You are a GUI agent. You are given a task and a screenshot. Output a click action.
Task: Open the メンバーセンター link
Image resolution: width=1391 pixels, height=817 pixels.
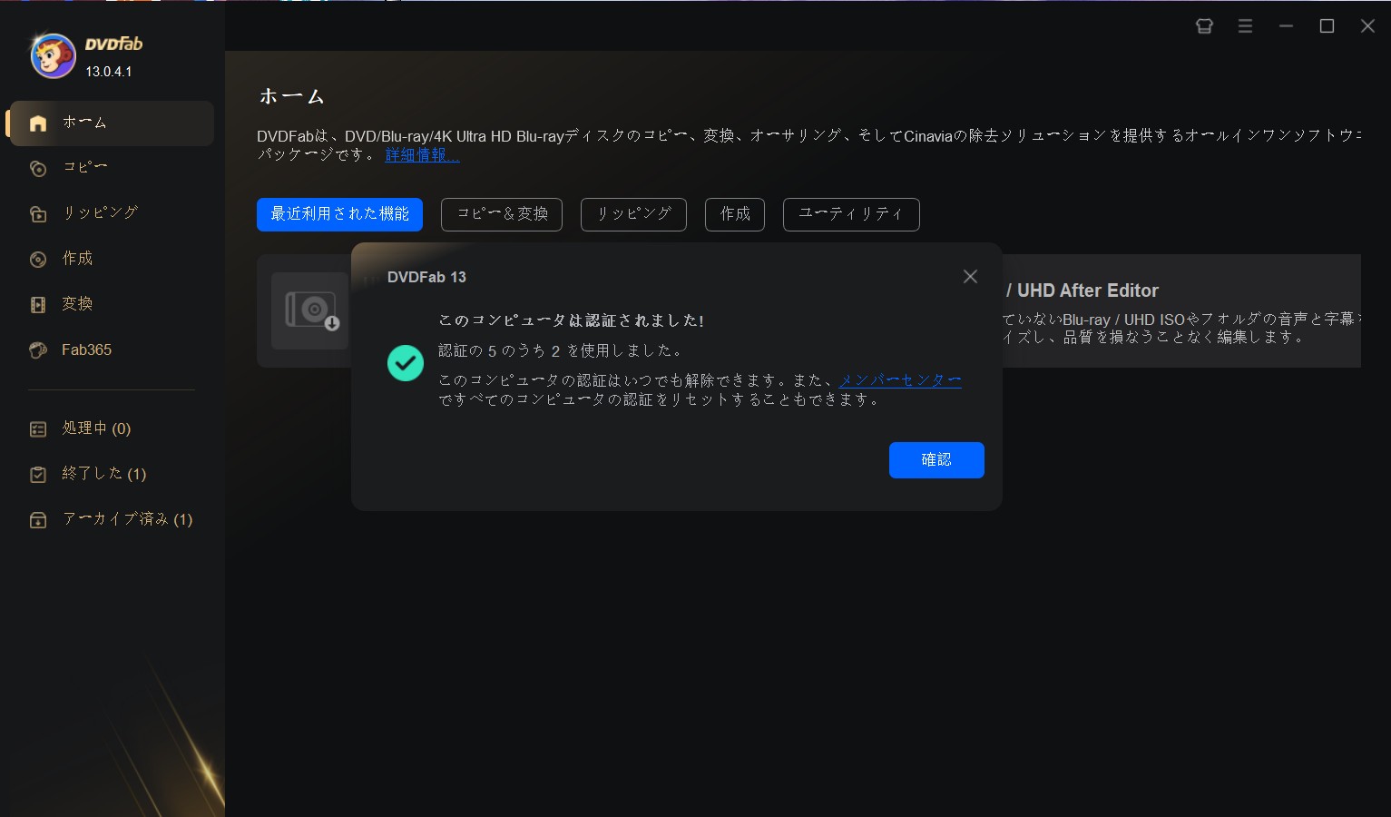(x=900, y=380)
